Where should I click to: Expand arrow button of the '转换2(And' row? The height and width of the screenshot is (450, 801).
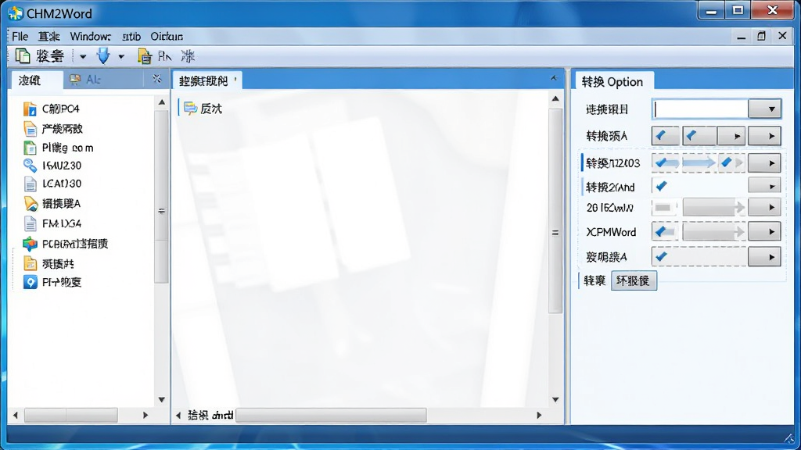pos(765,186)
